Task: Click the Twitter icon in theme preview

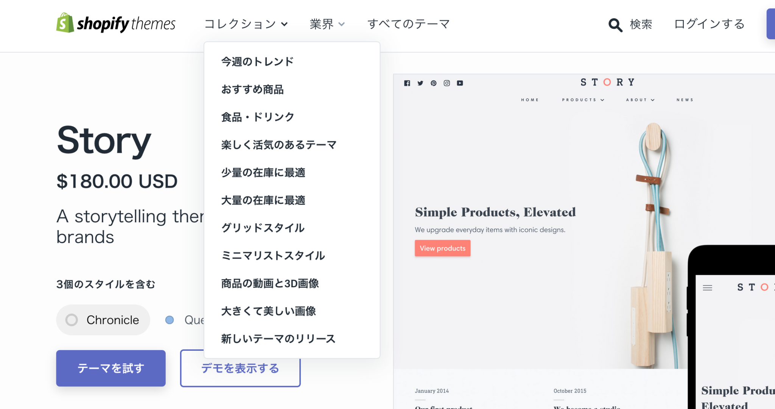Action: [x=420, y=83]
